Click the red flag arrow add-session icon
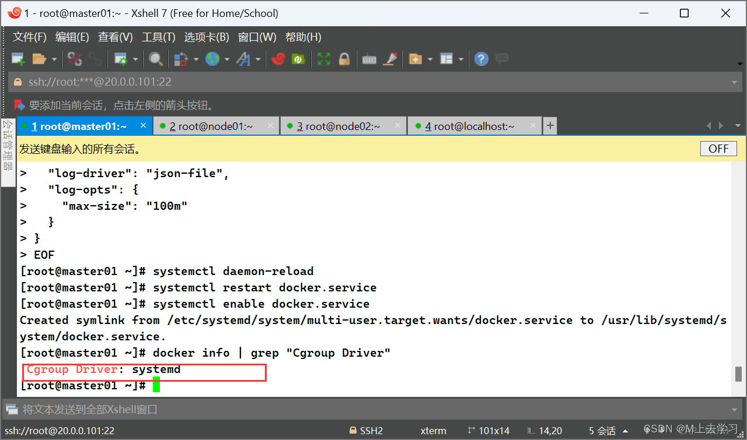The width and height of the screenshot is (747, 440). coord(20,105)
